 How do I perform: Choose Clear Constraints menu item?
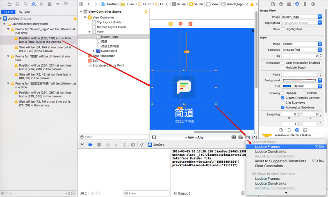pos(286,166)
